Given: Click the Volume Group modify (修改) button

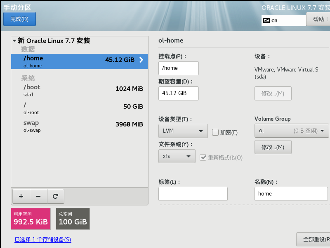Looking at the screenshot, I should pyautogui.click(x=273, y=147).
